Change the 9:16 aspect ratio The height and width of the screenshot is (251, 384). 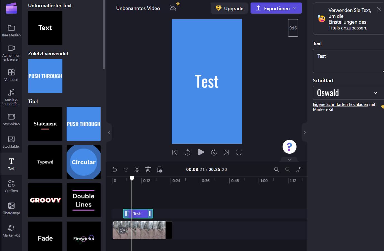[293, 28]
